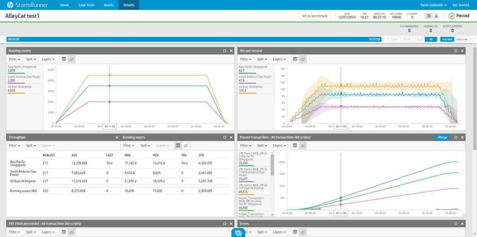Click the Script Errors count
Screen dimensions: 477x237
[452, 30]
